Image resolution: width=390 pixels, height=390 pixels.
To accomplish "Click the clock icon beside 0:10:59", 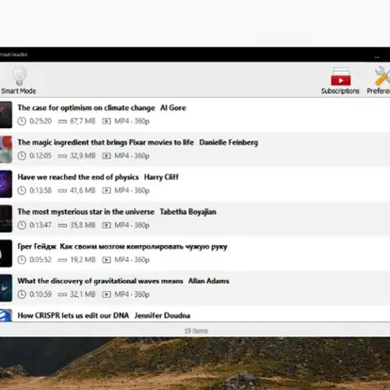I will (x=22, y=295).
